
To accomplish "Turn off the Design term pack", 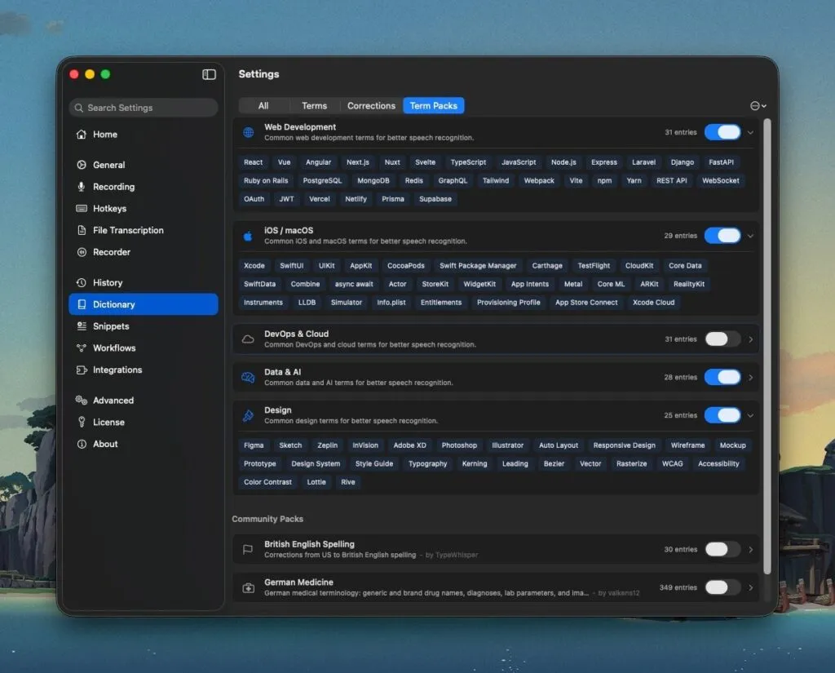I will pyautogui.click(x=722, y=416).
